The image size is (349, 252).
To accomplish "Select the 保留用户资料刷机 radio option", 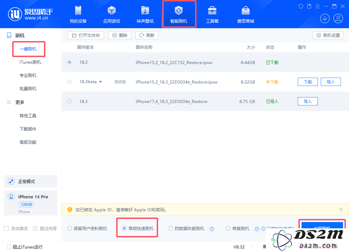I will [69, 228].
